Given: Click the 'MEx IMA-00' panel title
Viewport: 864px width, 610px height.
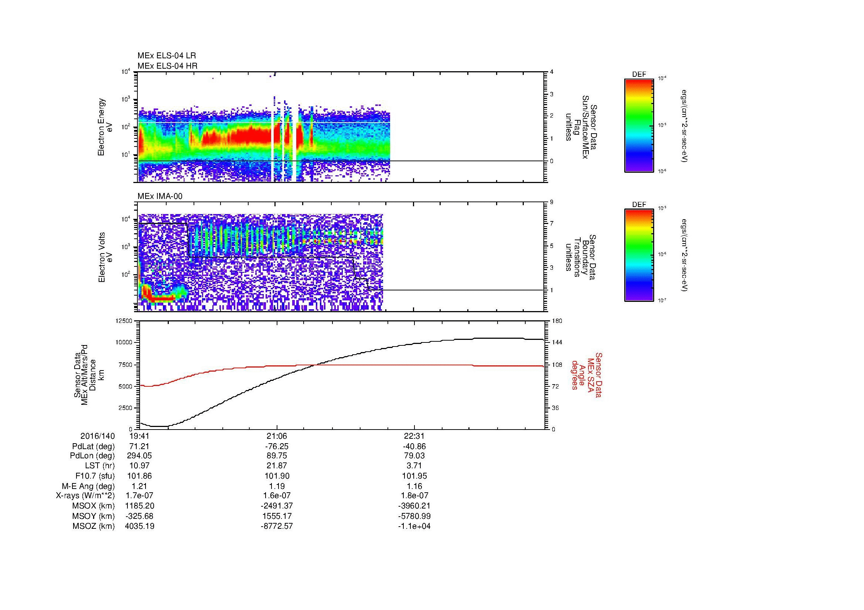Looking at the screenshot, I should (x=160, y=196).
